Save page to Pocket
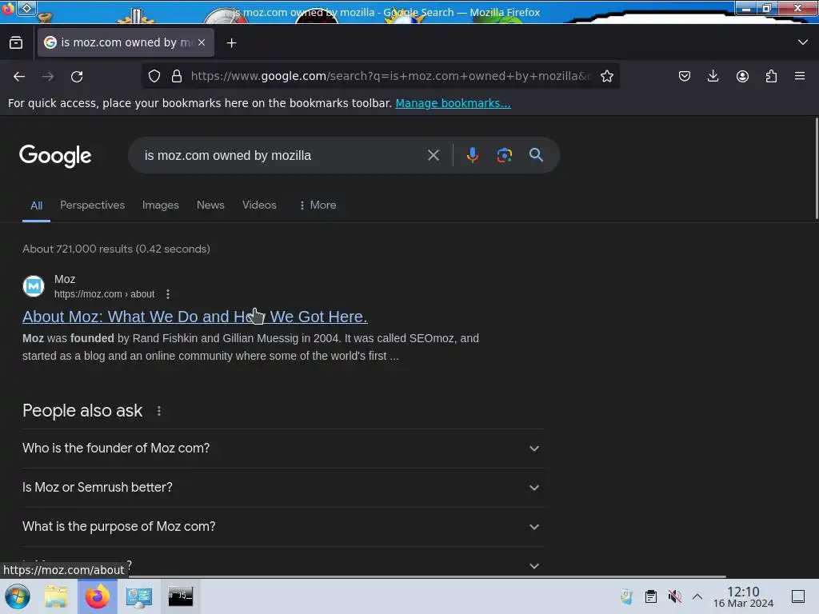The height and width of the screenshot is (614, 819). 685,76
